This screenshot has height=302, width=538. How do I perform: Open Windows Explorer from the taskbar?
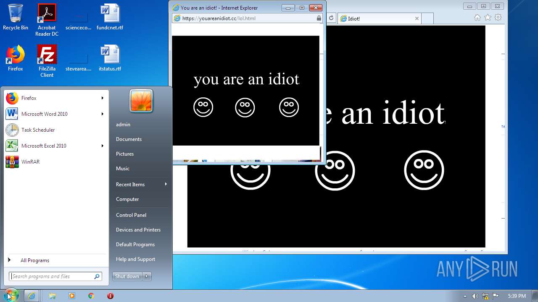tap(53, 296)
